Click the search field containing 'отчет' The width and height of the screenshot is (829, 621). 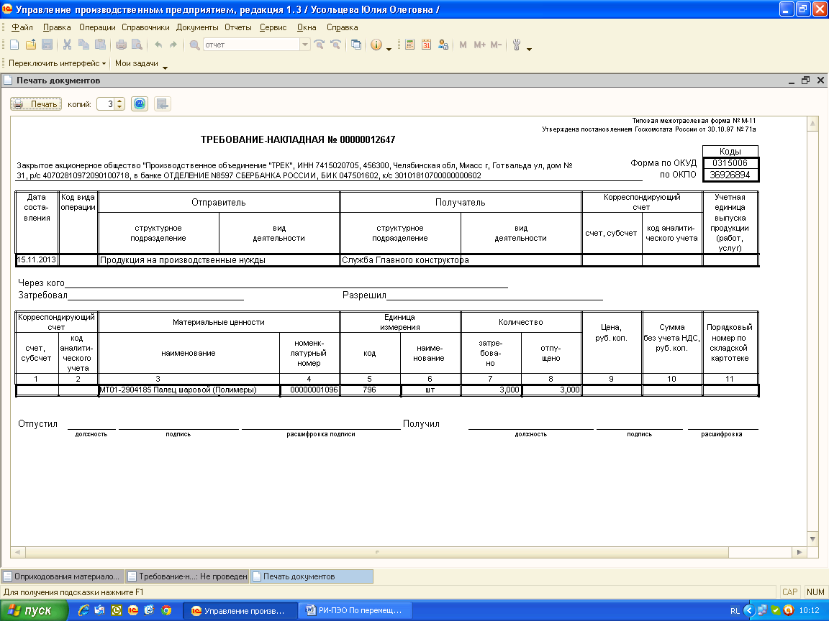[x=252, y=45]
